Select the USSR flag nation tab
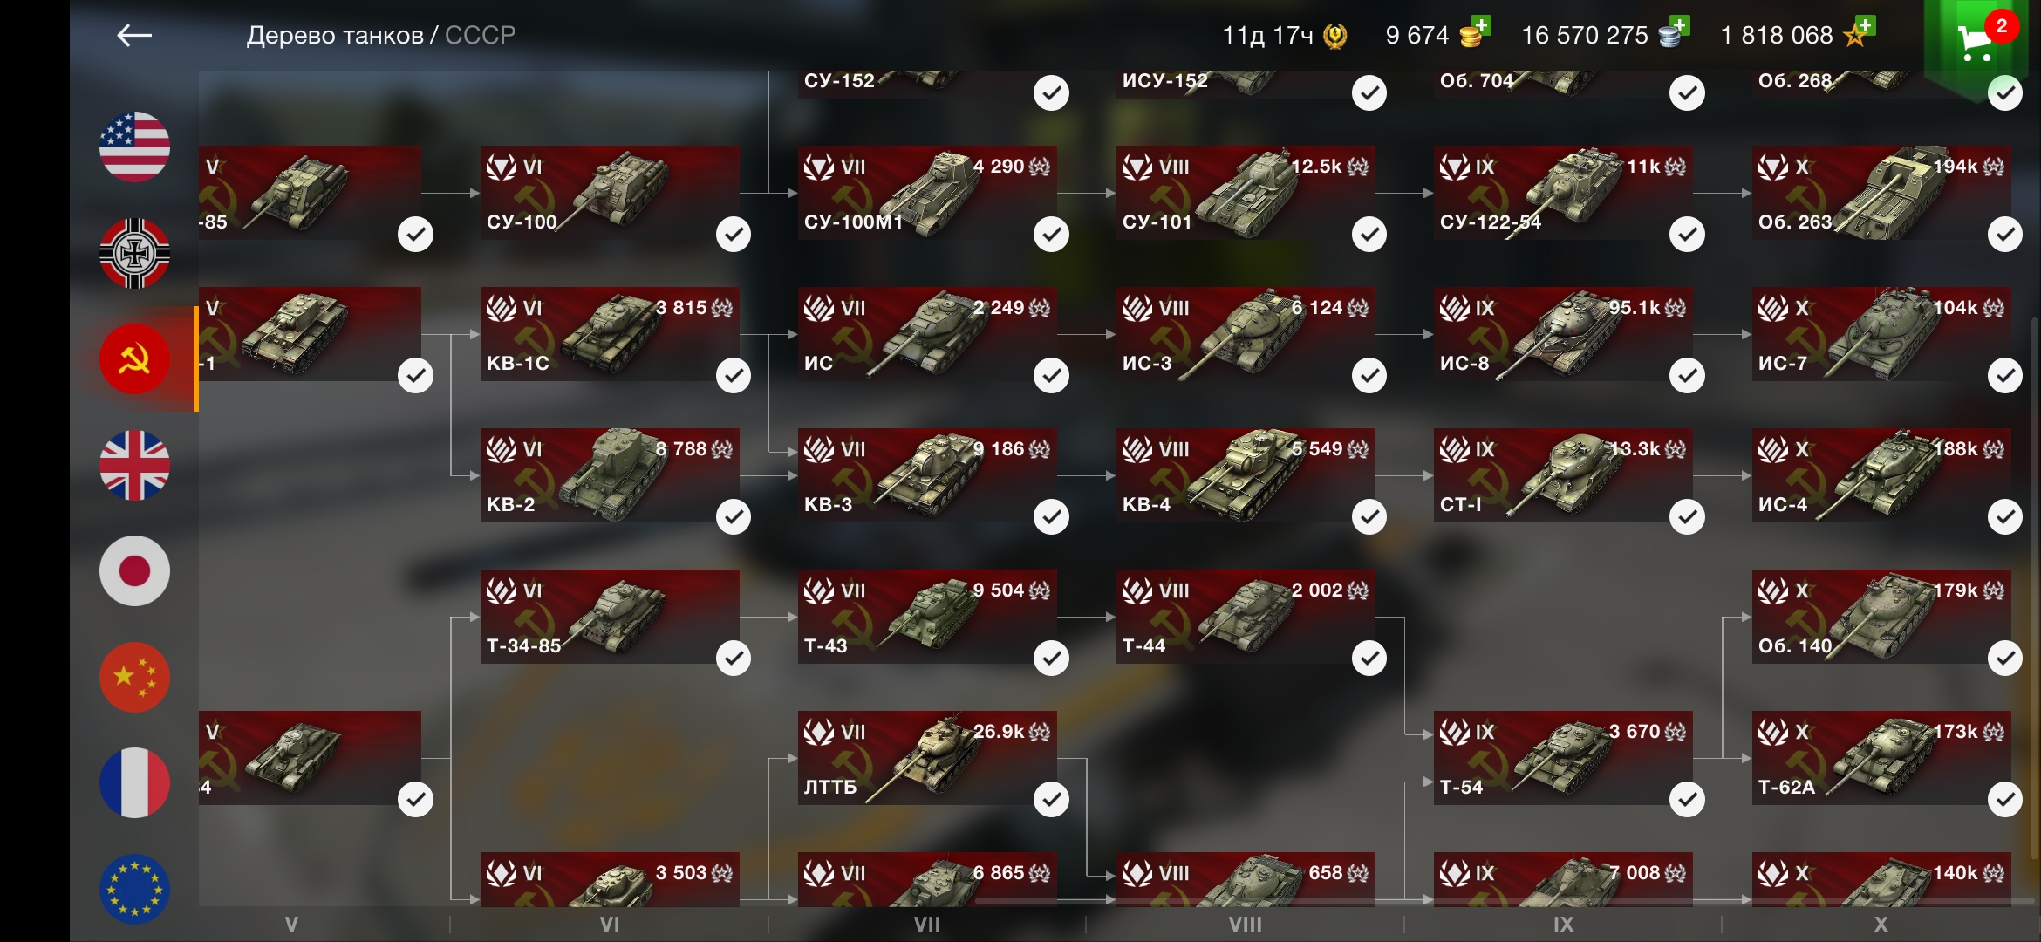 click(134, 358)
